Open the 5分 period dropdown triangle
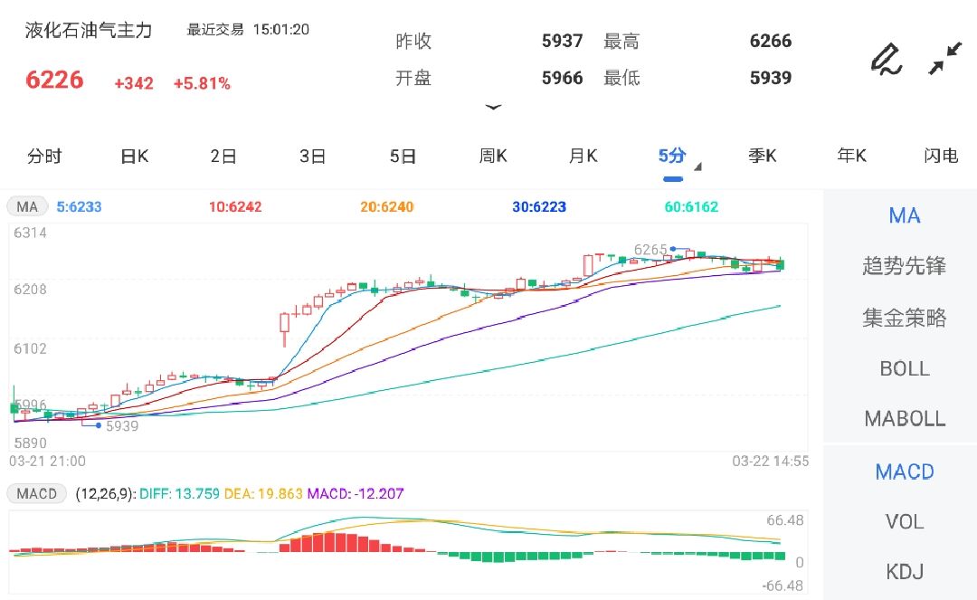 pyautogui.click(x=697, y=167)
